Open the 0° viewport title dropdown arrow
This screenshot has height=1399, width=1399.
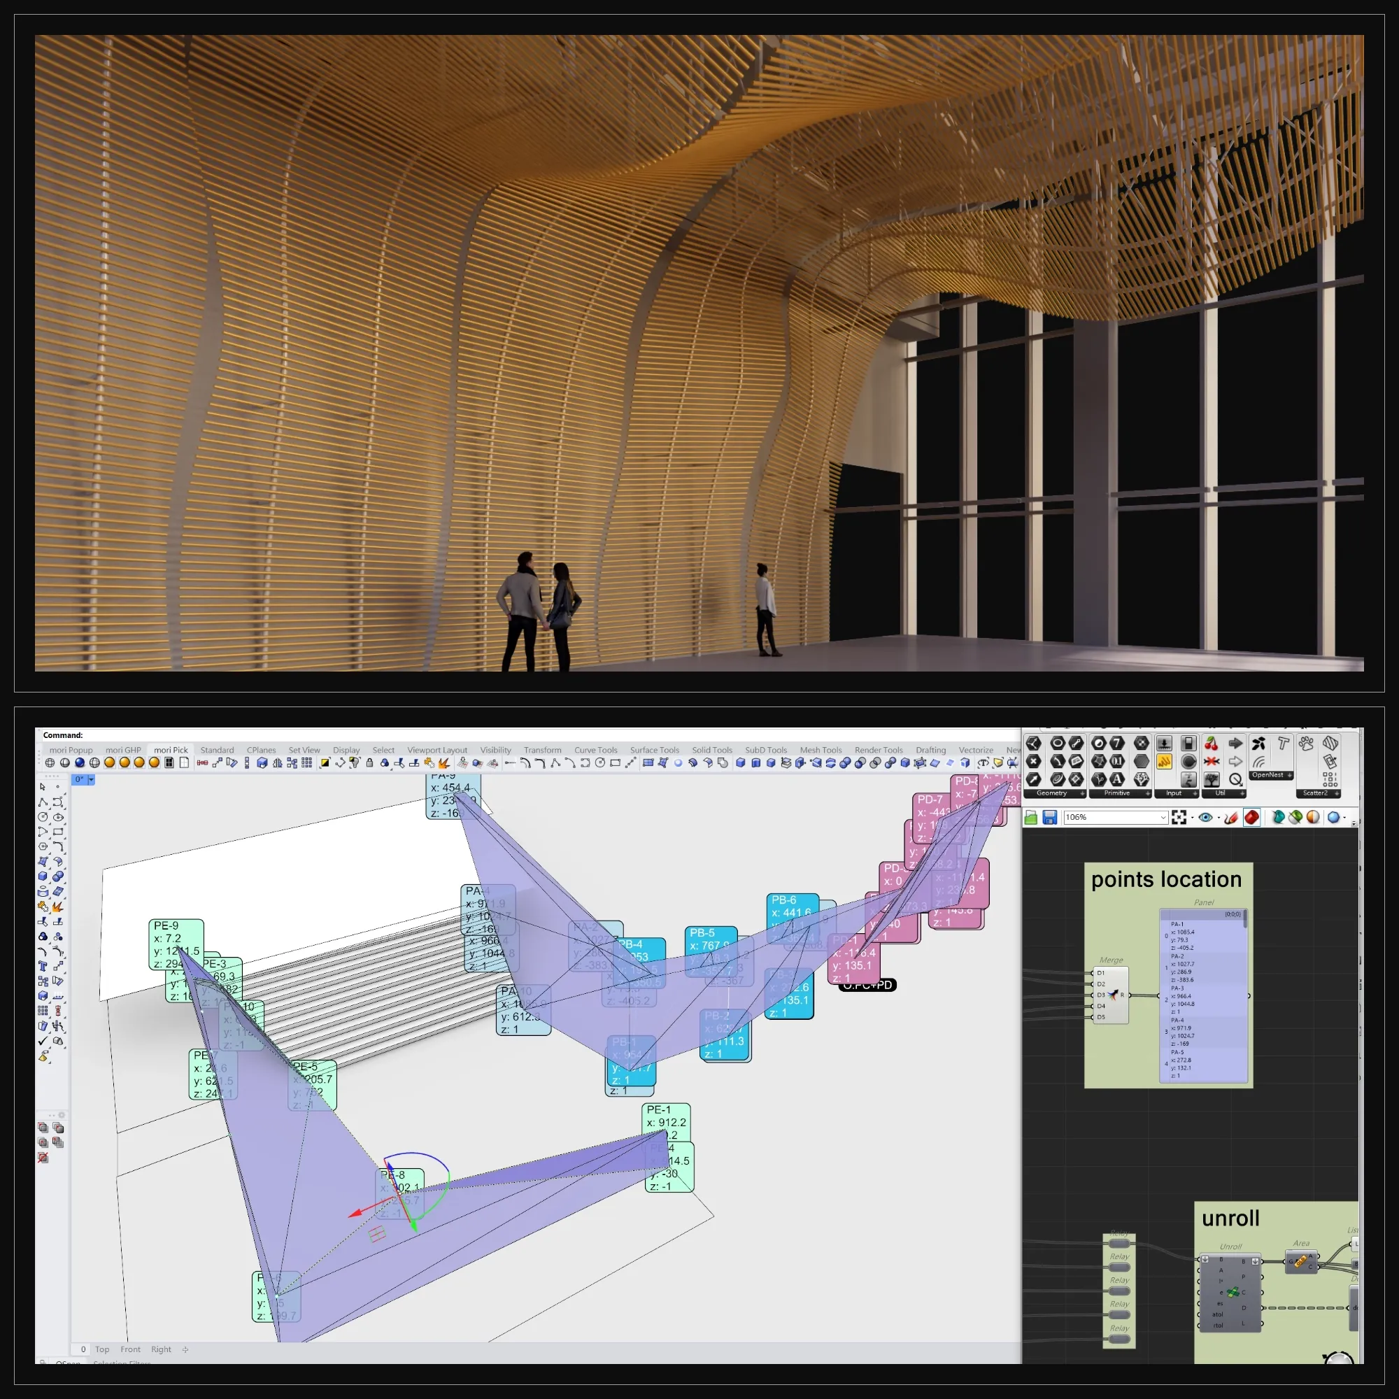pos(91,780)
